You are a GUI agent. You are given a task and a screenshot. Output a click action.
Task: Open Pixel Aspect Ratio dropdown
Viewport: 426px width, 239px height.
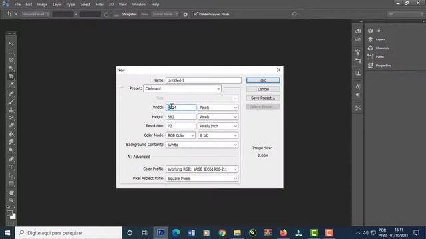(202, 179)
